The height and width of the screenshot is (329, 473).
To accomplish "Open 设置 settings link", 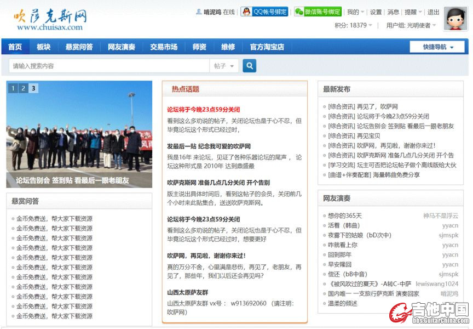I will click(x=376, y=12).
